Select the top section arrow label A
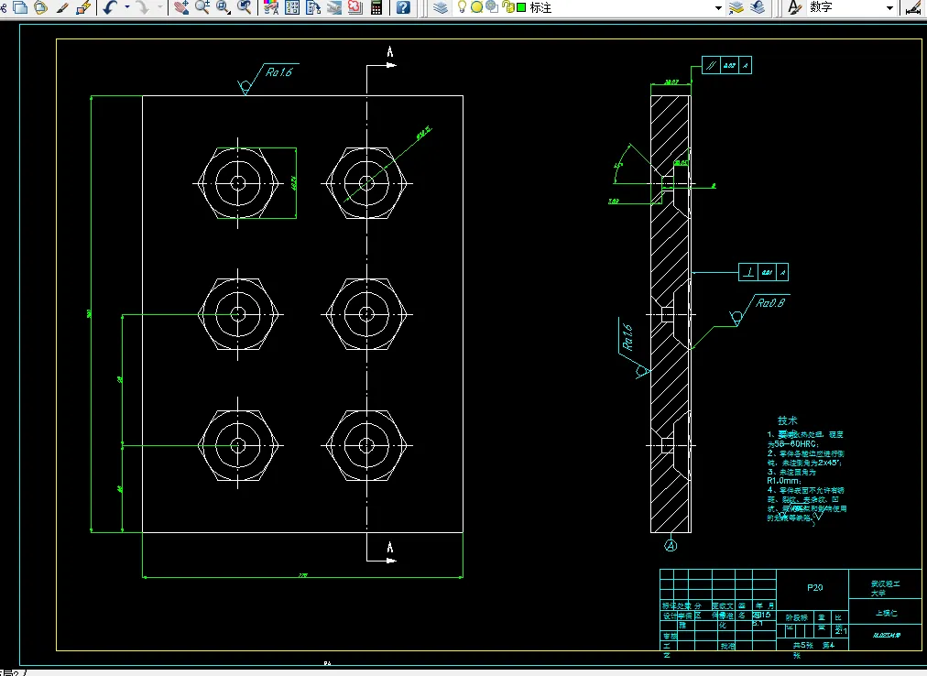The width and height of the screenshot is (927, 676). click(x=389, y=52)
